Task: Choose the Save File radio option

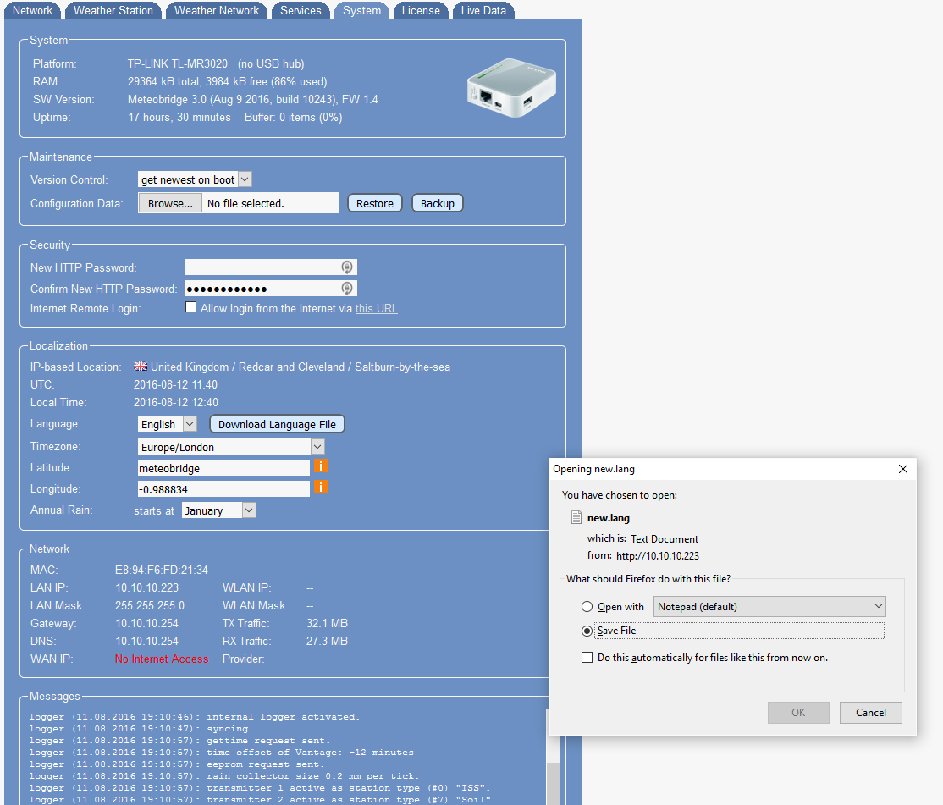Action: (x=587, y=631)
